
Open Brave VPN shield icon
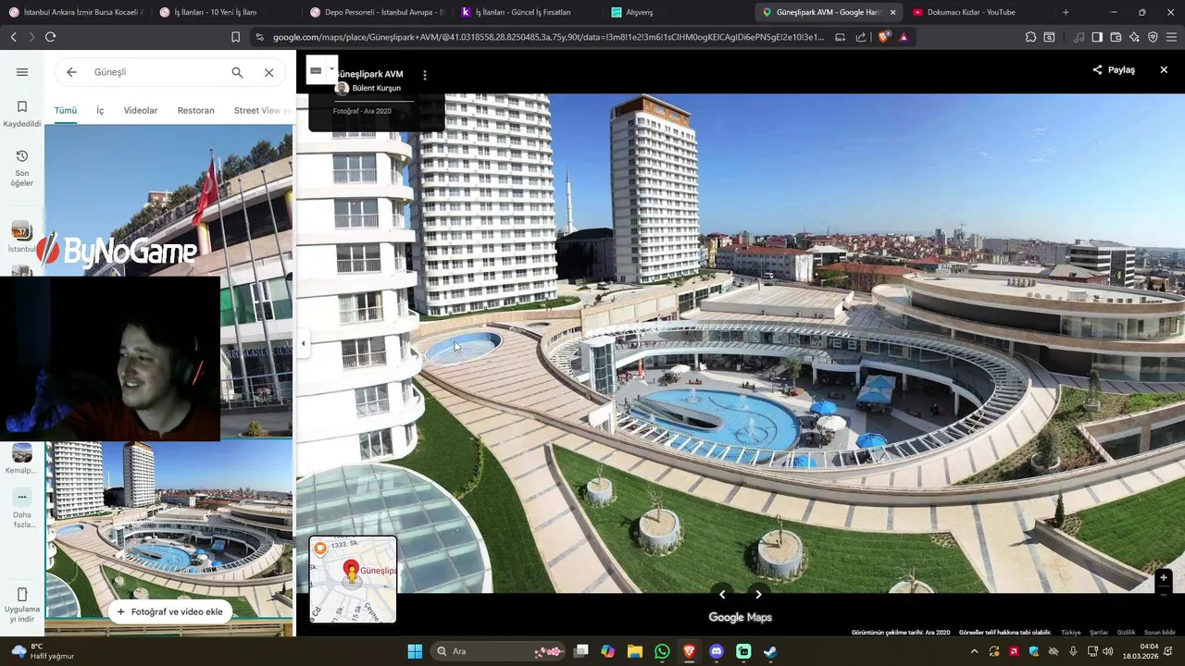pos(1153,37)
